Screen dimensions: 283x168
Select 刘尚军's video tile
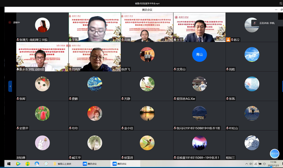(95, 57)
